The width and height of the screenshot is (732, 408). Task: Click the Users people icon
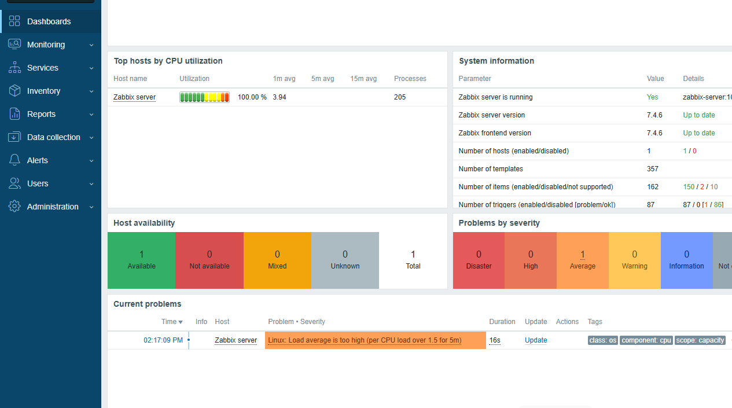(x=14, y=183)
